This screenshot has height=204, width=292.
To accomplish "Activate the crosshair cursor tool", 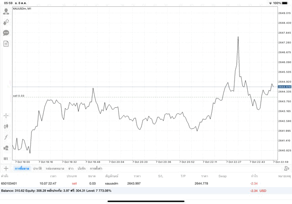I will (6, 116).
